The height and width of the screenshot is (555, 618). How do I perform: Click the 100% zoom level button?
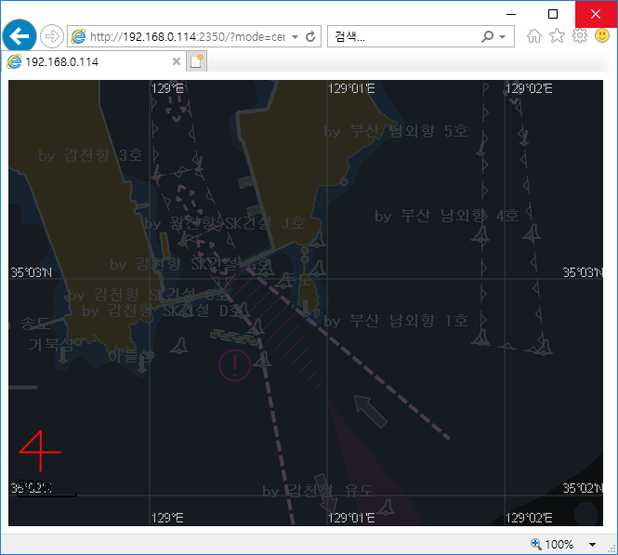[552, 545]
